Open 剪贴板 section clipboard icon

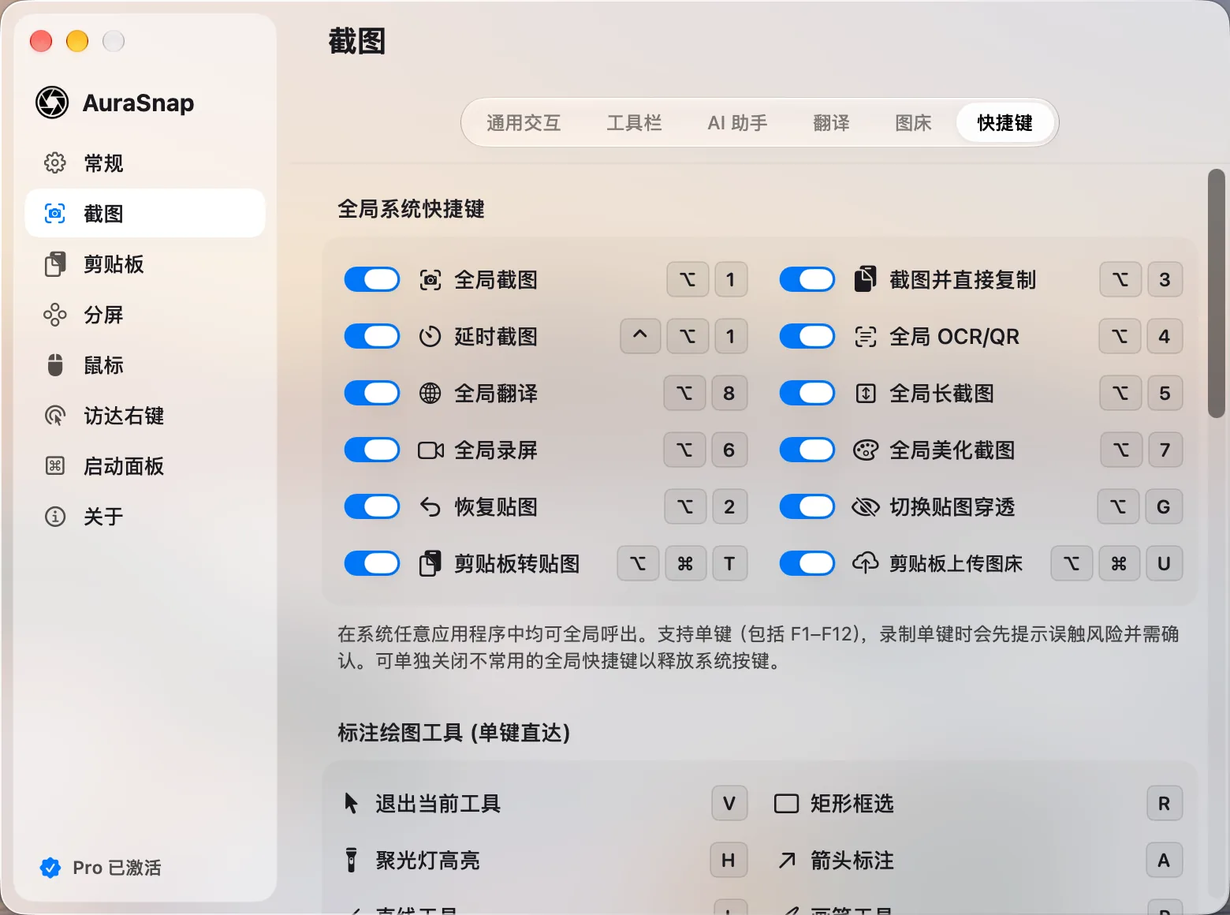pos(54,264)
